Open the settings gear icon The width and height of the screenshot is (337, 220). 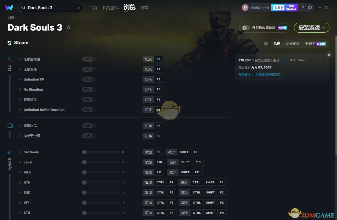[310, 8]
